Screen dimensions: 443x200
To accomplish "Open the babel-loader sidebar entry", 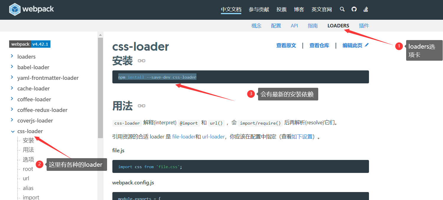I will pyautogui.click(x=33, y=67).
